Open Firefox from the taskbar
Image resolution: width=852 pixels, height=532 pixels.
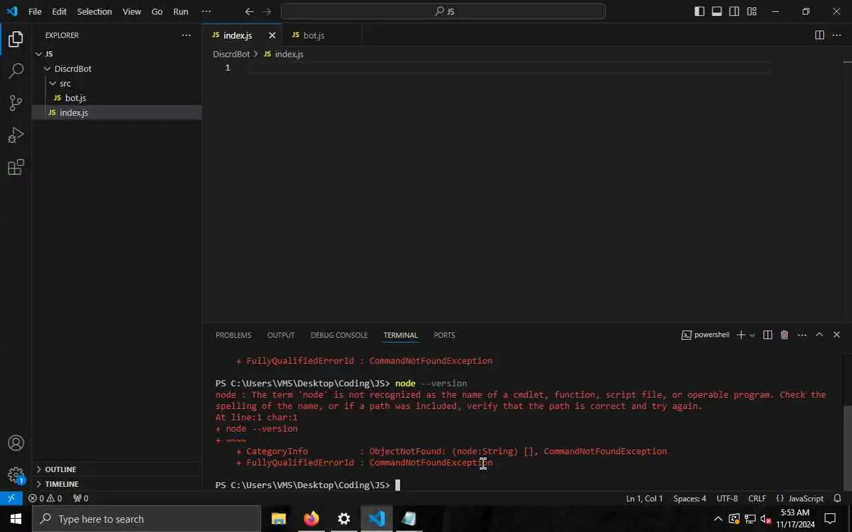tap(311, 519)
